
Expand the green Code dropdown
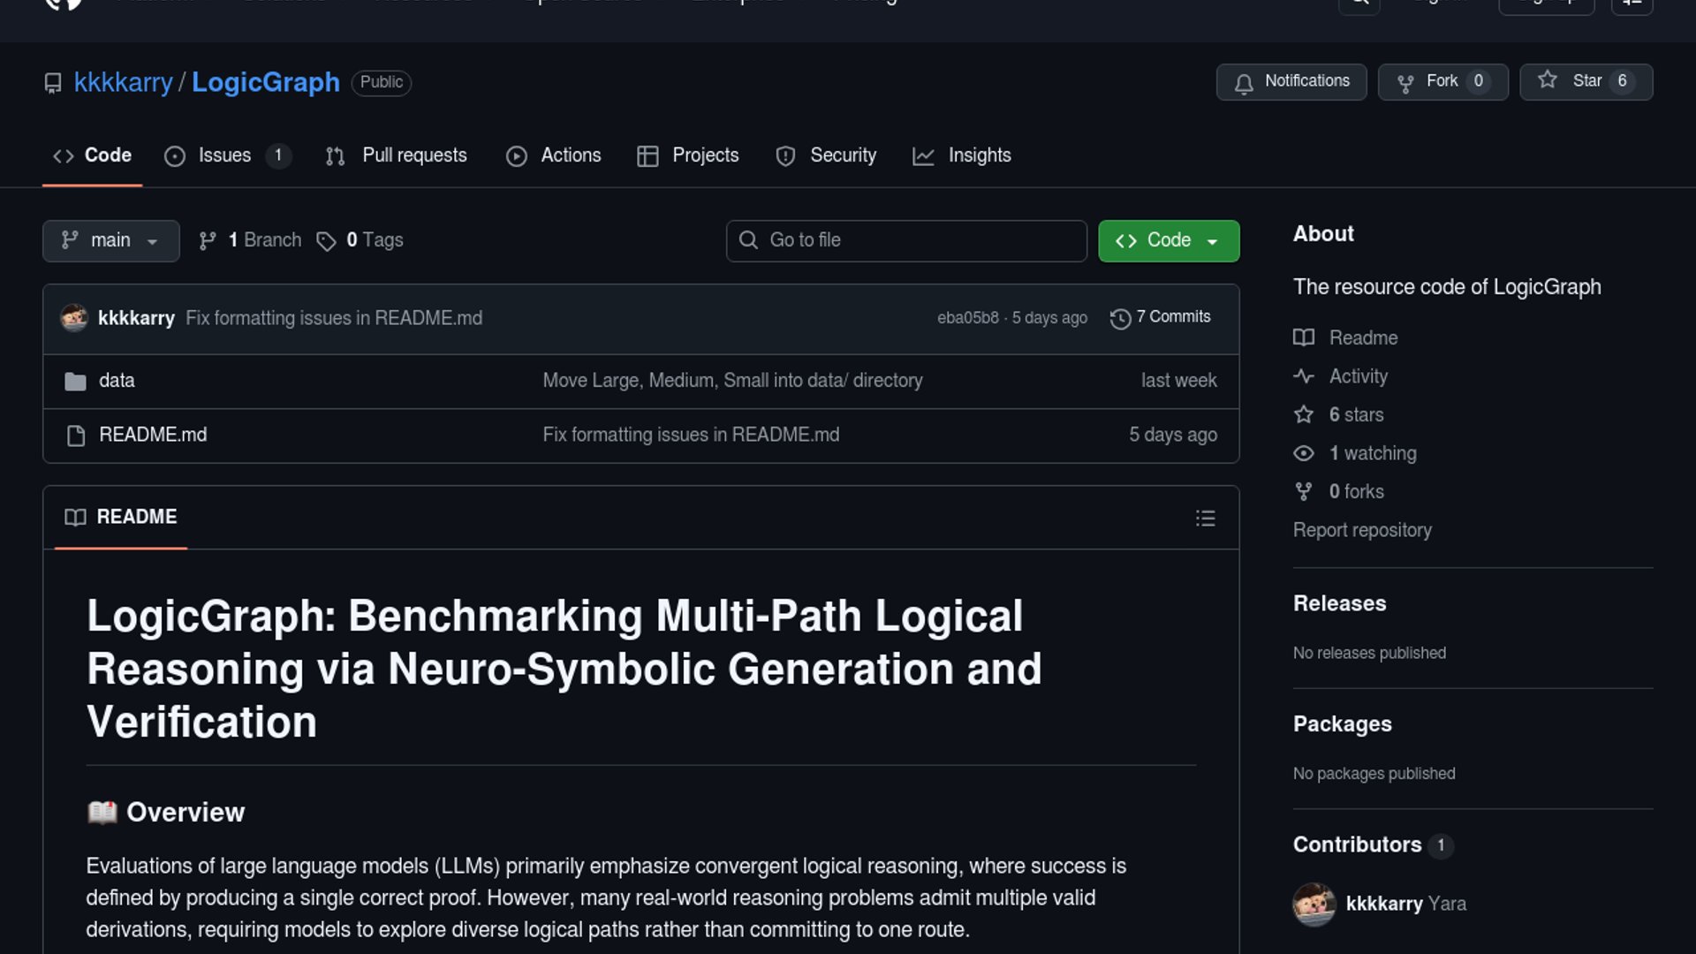[x=1168, y=241]
